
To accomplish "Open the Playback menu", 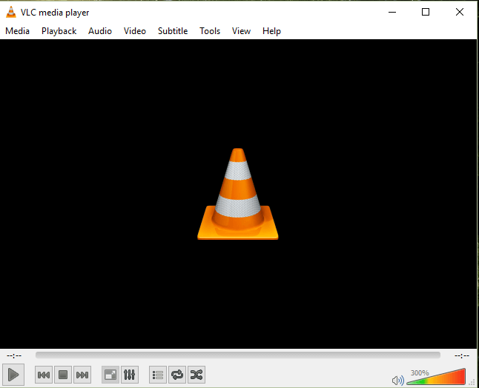I will pyautogui.click(x=59, y=31).
